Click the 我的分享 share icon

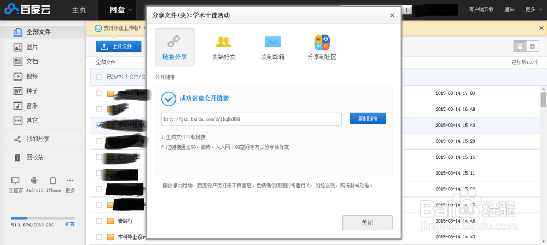(18, 139)
